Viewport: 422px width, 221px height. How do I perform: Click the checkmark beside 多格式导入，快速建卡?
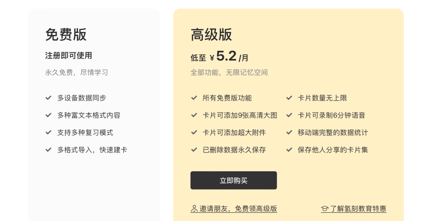48,149
